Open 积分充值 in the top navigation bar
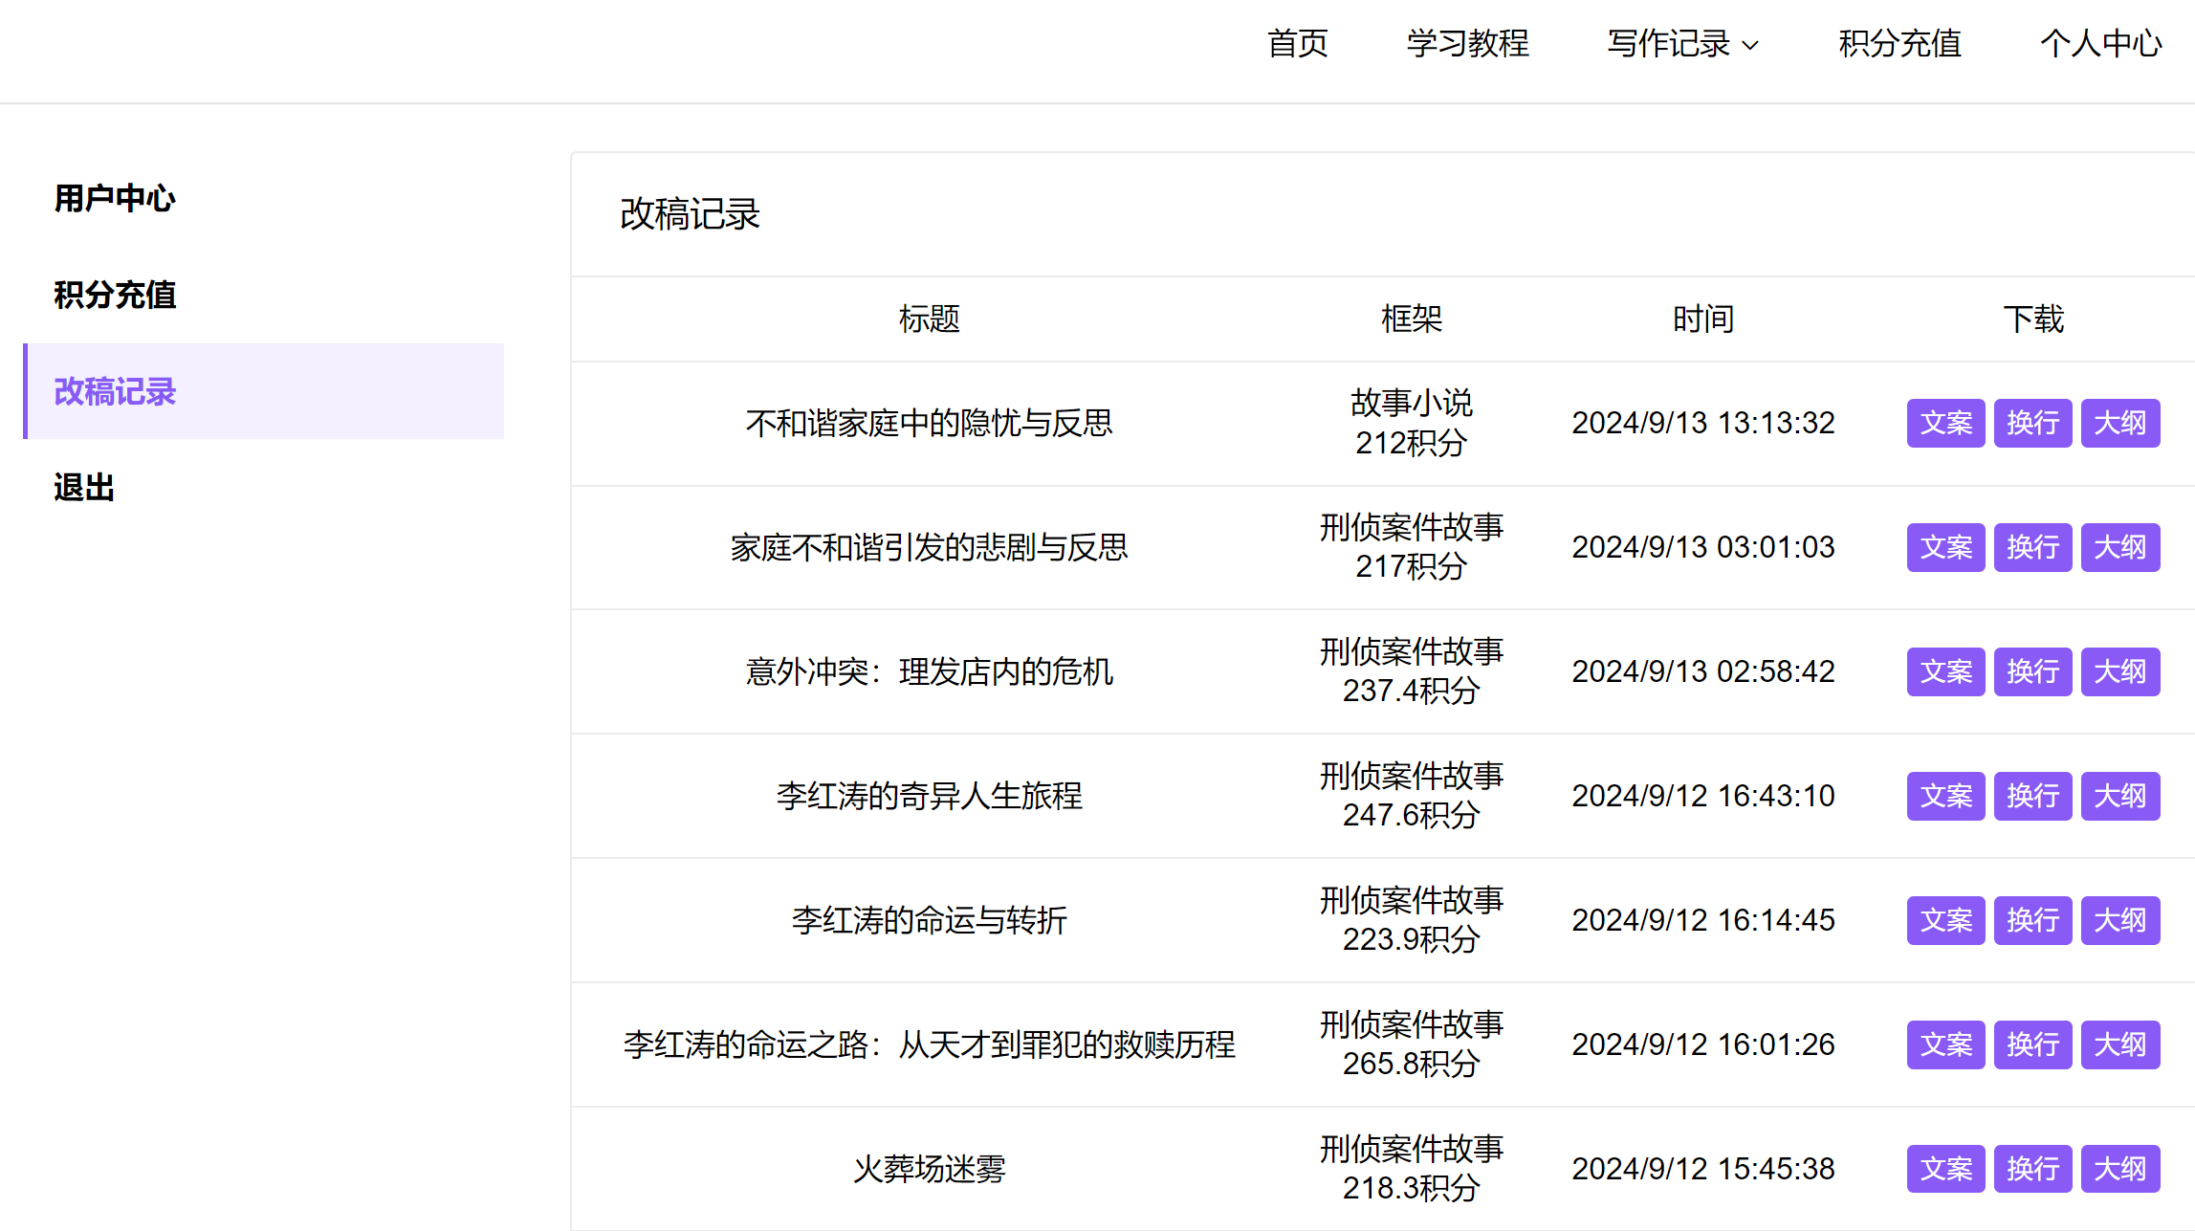Viewport: 2195px width, 1231px height. point(1899,44)
